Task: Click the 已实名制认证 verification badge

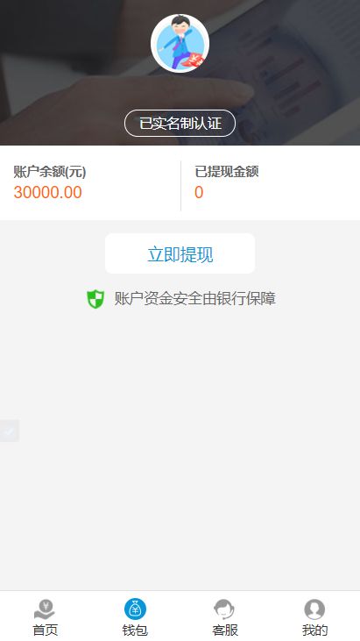Action: pyautogui.click(x=180, y=123)
